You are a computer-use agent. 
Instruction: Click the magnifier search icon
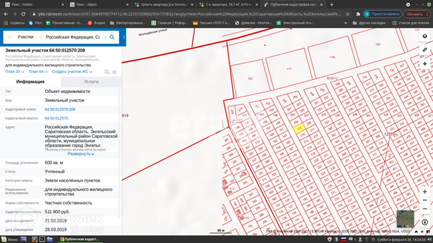(x=112, y=37)
